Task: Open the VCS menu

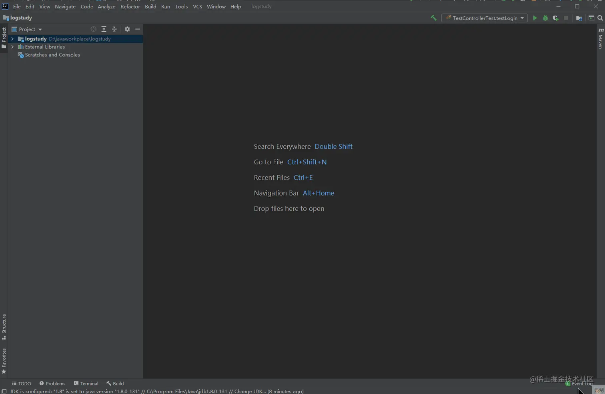Action: [197, 6]
